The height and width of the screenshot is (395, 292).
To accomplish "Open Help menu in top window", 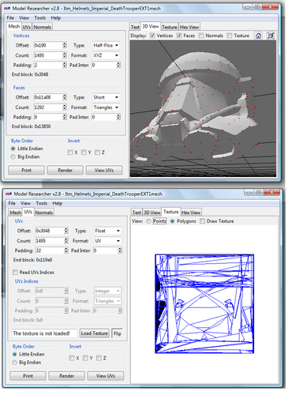I will 56,18.
